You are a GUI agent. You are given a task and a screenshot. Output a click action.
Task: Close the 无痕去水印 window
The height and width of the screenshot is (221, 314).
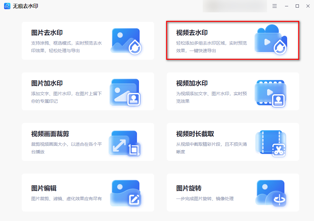tap(308, 6)
